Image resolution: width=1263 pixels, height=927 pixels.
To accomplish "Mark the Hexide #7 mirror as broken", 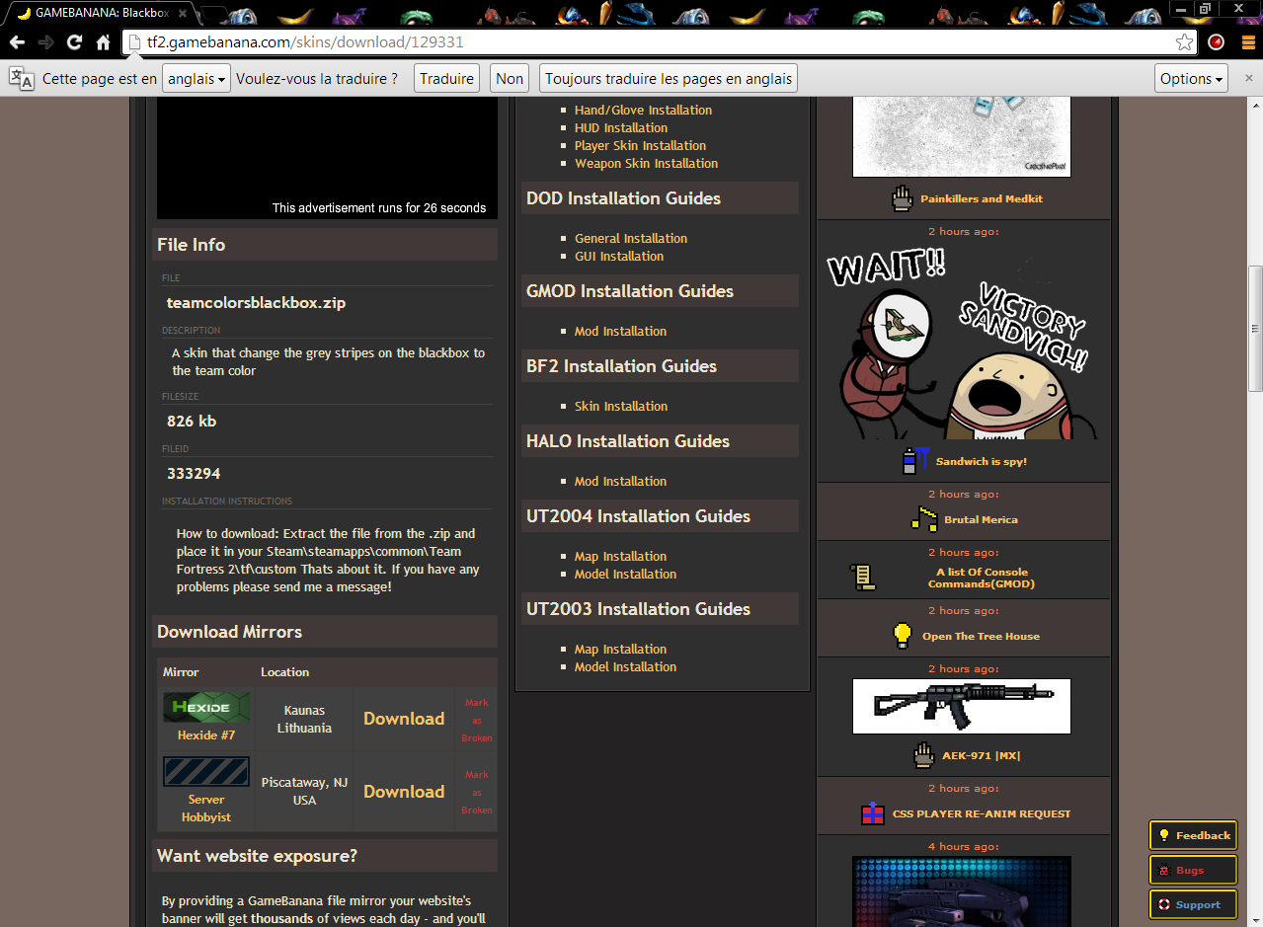I will point(477,720).
